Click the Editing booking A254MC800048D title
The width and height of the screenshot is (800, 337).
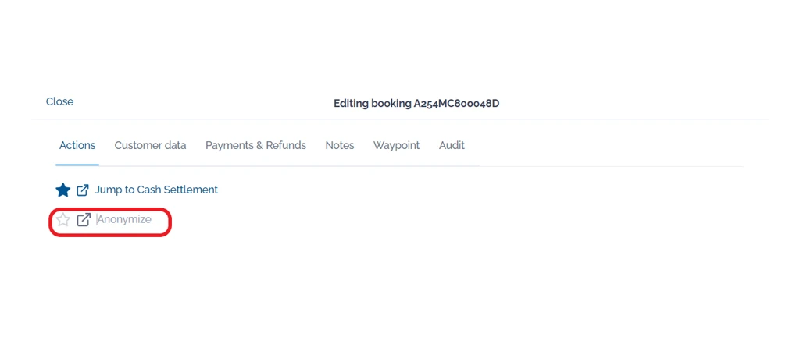coord(416,103)
